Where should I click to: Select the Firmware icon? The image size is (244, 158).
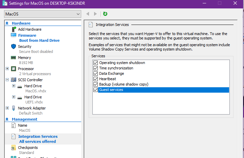pyautogui.click(x=14, y=35)
